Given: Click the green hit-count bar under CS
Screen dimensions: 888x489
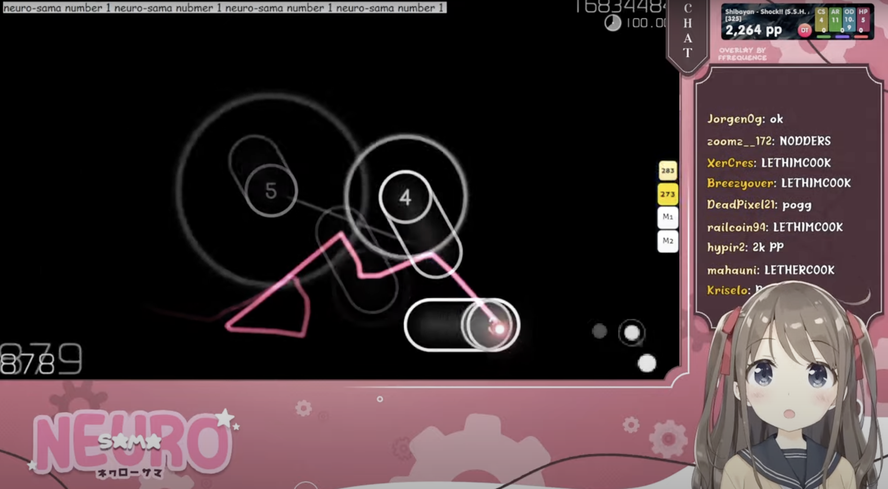Looking at the screenshot, I should click(x=824, y=37).
